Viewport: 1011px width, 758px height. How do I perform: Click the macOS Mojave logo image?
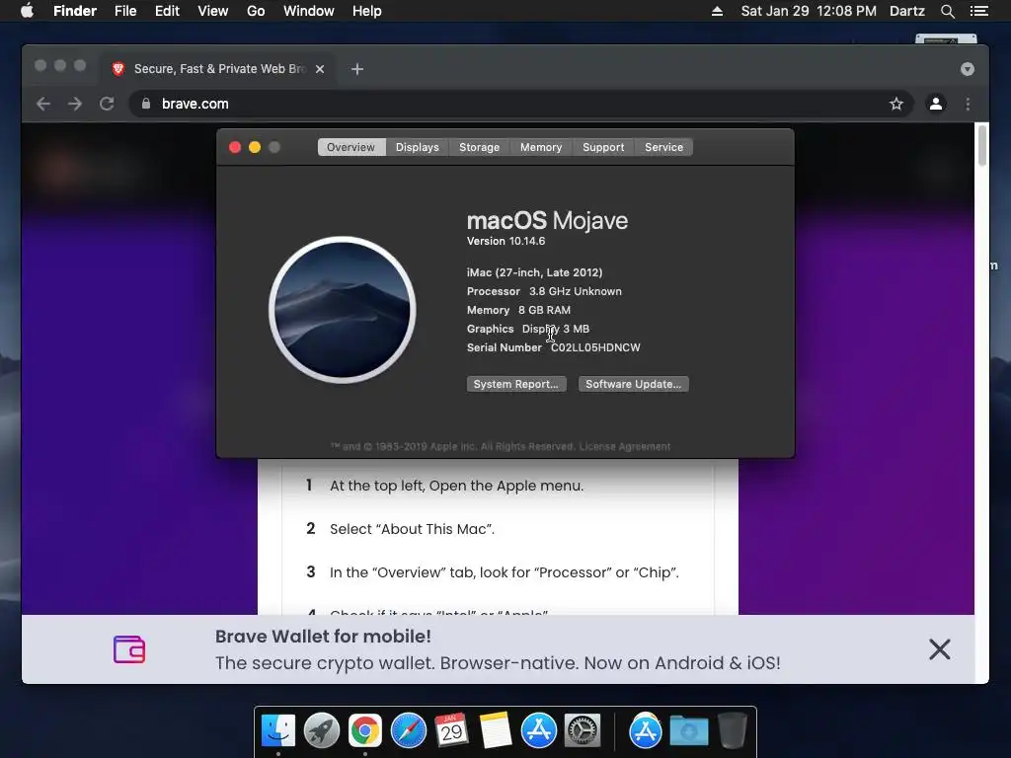[343, 310]
